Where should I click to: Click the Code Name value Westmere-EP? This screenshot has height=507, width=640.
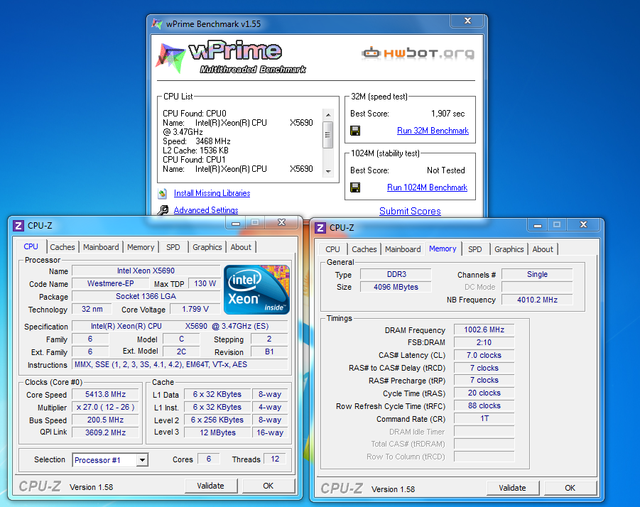point(111,283)
